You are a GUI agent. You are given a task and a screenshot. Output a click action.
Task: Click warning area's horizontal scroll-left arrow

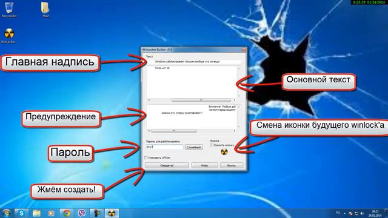[149, 131]
